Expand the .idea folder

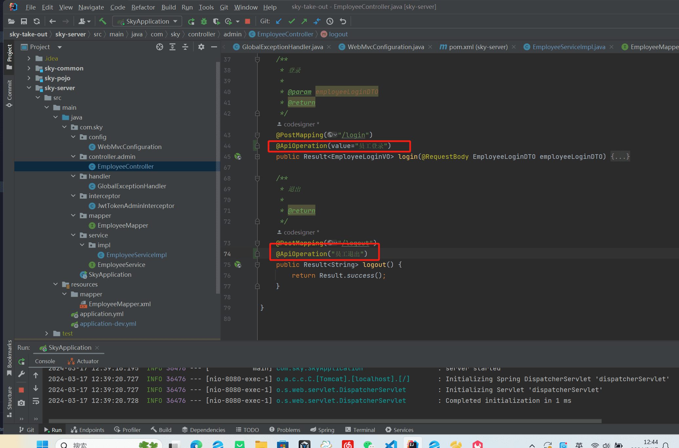(29, 59)
